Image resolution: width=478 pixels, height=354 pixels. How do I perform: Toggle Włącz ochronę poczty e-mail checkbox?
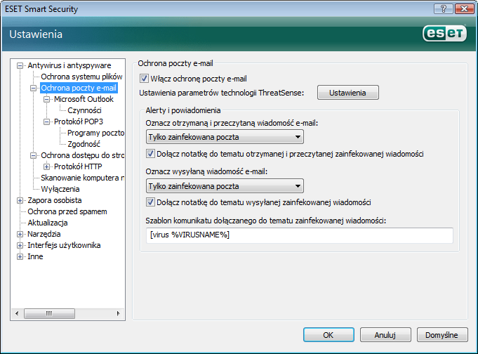[144, 79]
